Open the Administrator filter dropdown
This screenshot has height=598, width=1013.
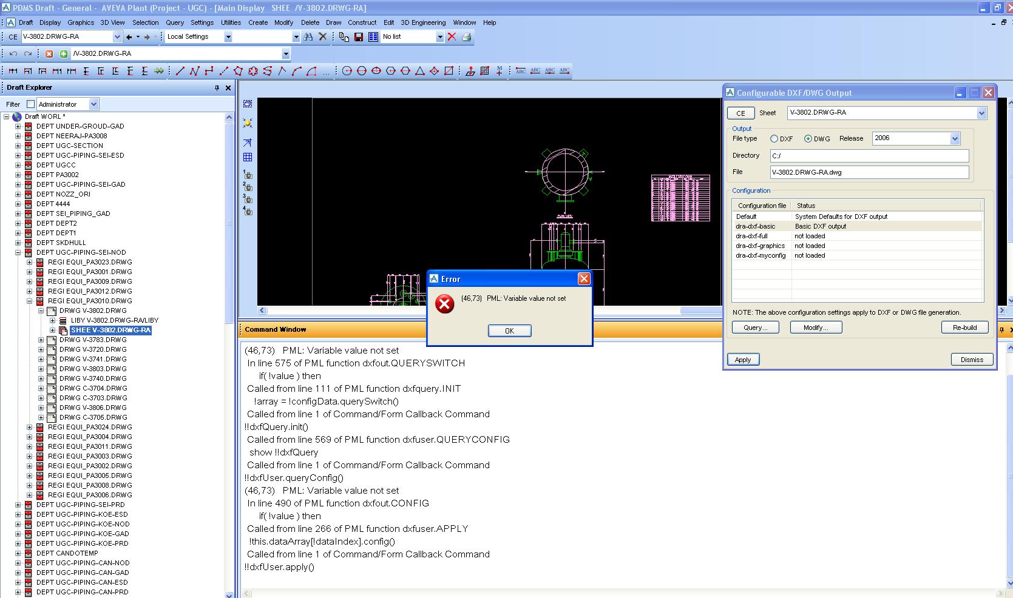pyautogui.click(x=93, y=104)
